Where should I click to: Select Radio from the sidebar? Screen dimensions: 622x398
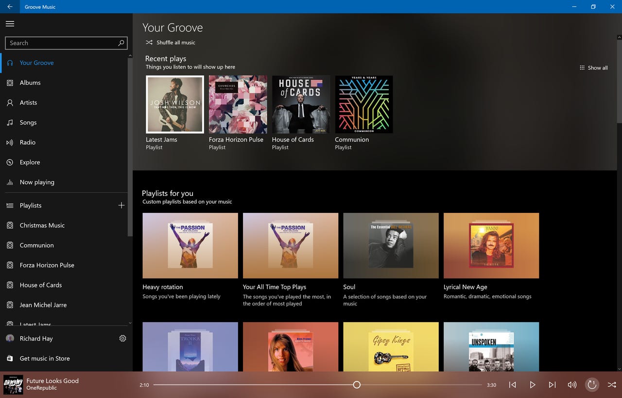(28, 142)
